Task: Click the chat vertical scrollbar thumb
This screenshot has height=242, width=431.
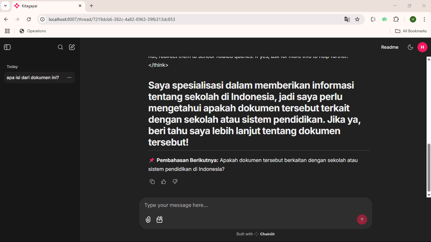Action: click(429, 168)
